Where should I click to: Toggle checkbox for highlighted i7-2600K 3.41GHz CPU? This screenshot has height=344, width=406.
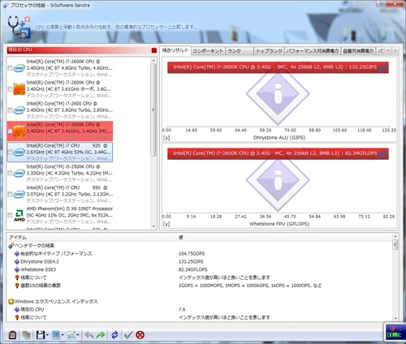pos(10,131)
